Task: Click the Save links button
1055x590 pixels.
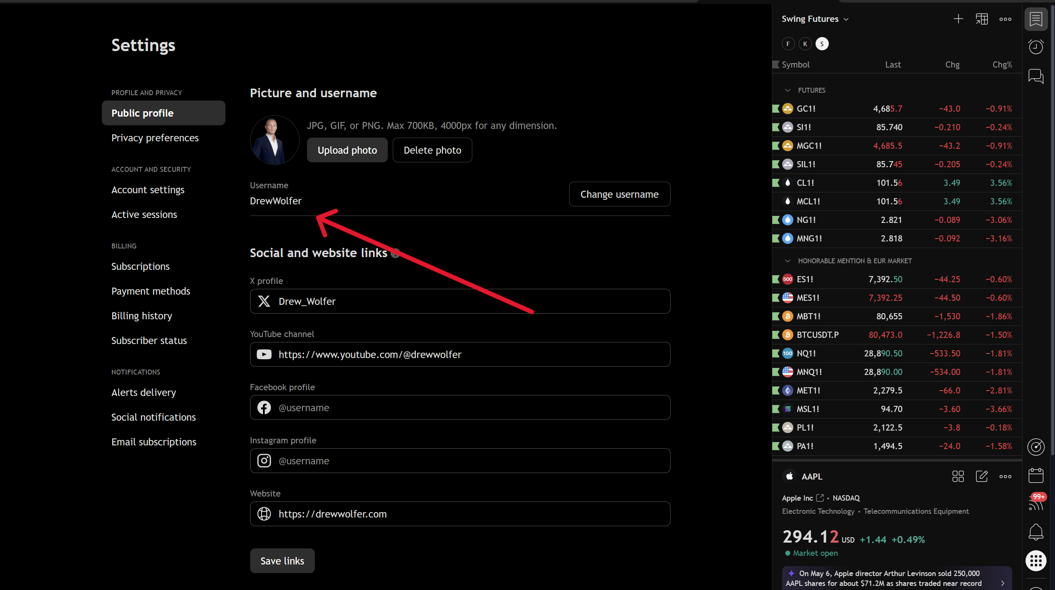Action: pos(282,561)
